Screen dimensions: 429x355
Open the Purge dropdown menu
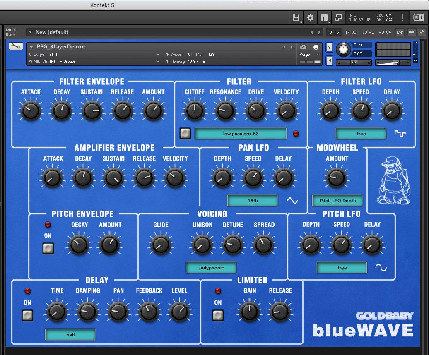[309, 54]
